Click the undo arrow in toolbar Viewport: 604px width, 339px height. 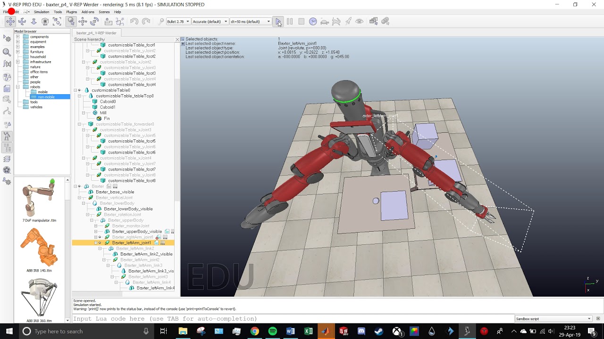click(x=134, y=21)
